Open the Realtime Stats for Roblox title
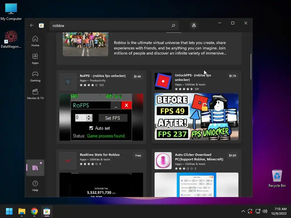Image resolution: width=291 pixels, height=218 pixels. 100,155
